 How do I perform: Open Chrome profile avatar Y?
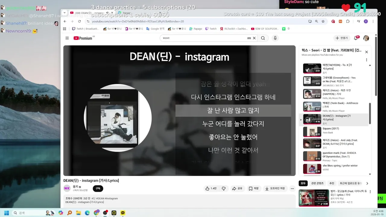[x=366, y=21]
